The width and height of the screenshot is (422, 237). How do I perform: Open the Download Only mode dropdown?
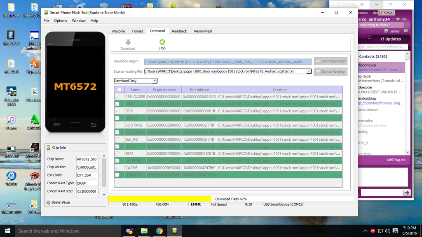click(x=136, y=81)
